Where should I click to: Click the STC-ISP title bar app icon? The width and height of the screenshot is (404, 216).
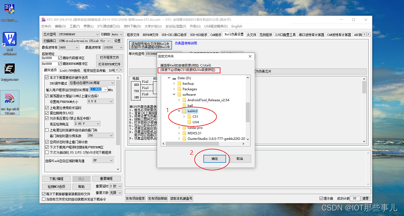coord(43,20)
